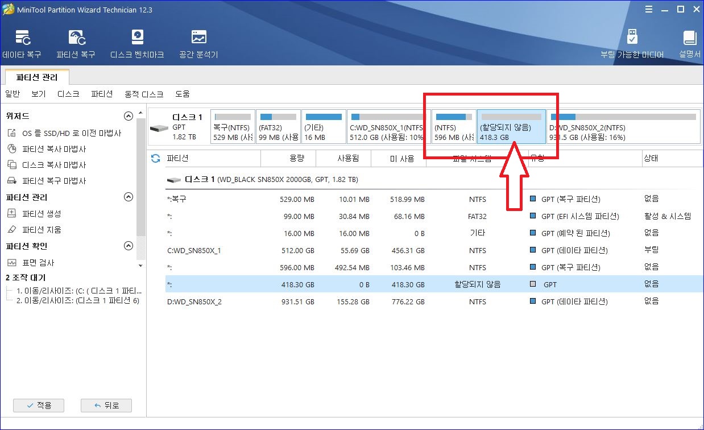Screen dimensions: 704x430
Task: Open 디스크 벤치마크 (Disk Benchmark)
Action: coord(137,44)
